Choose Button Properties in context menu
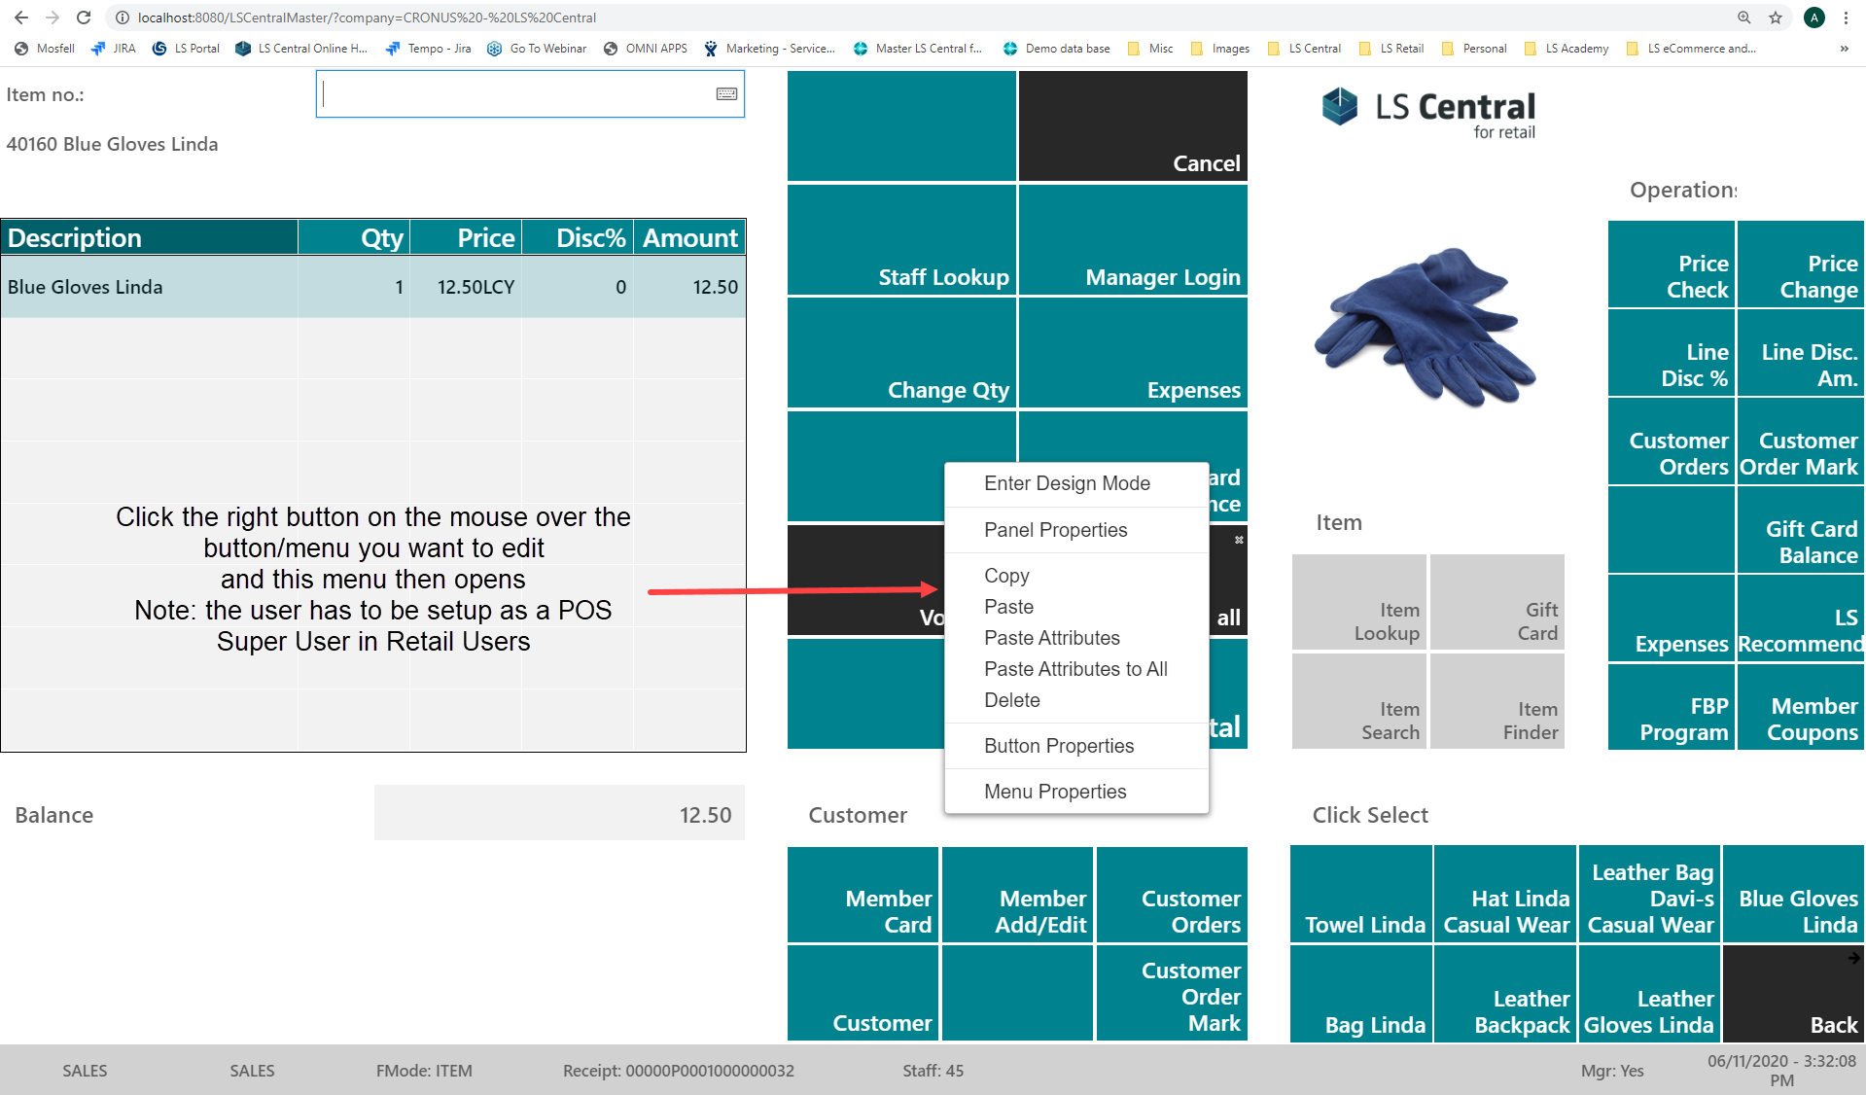The width and height of the screenshot is (1866, 1095). (1059, 746)
